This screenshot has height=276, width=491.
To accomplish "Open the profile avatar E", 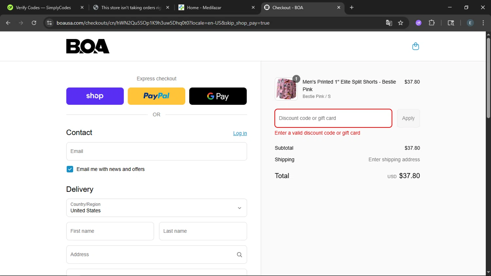I will (x=470, y=23).
